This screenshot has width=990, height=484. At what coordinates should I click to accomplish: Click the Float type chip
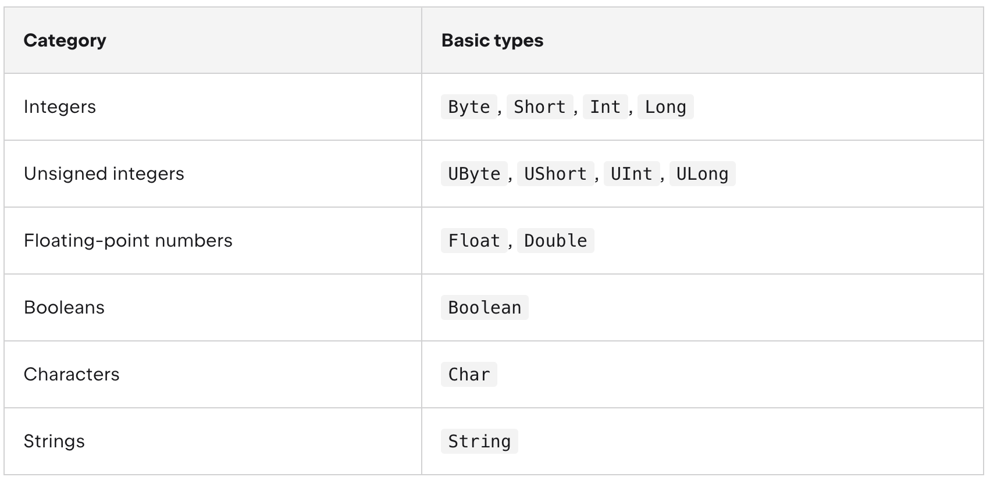point(474,241)
